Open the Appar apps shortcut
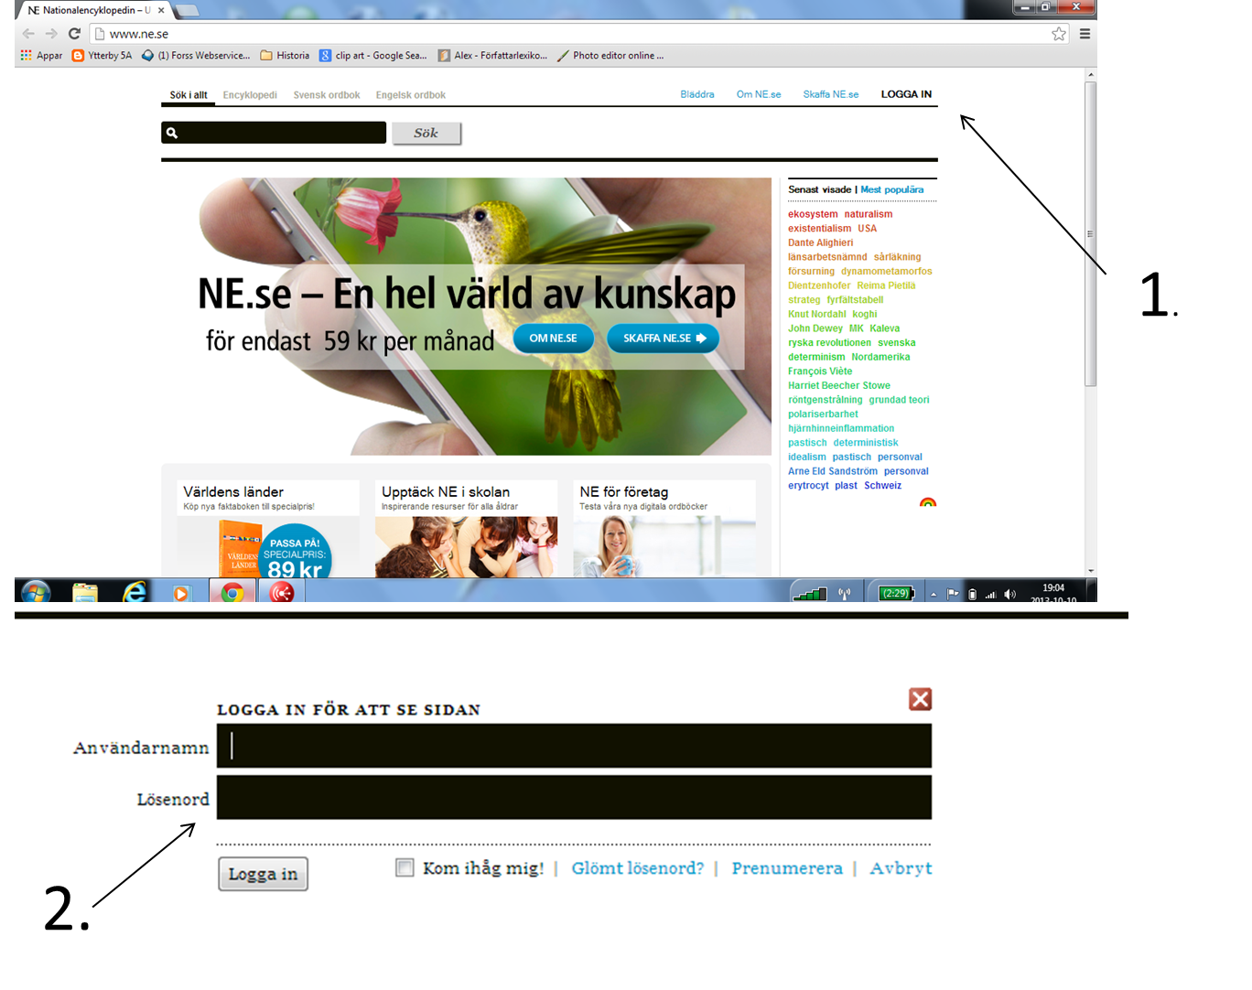This screenshot has width=1252, height=990. (x=41, y=56)
